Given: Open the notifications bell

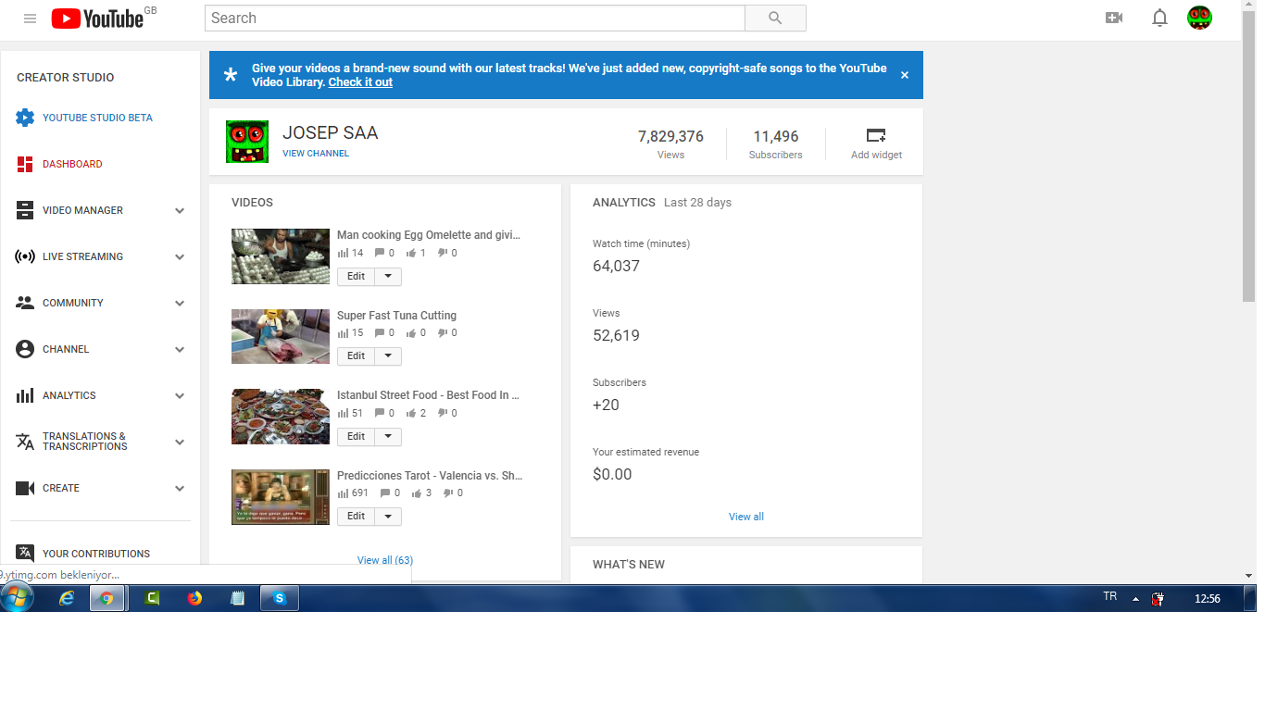Looking at the screenshot, I should [1159, 18].
